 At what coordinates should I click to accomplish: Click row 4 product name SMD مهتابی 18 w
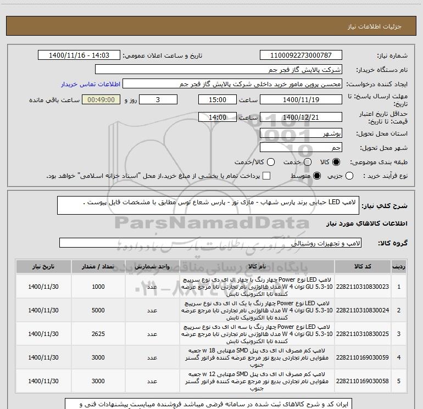pyautogui.click(x=257, y=357)
